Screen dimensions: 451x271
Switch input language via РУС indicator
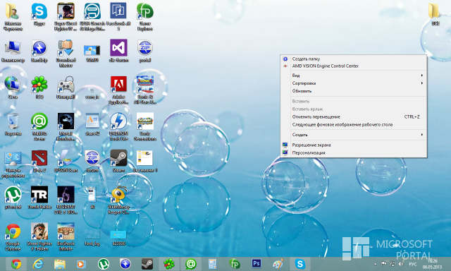(x=412, y=264)
